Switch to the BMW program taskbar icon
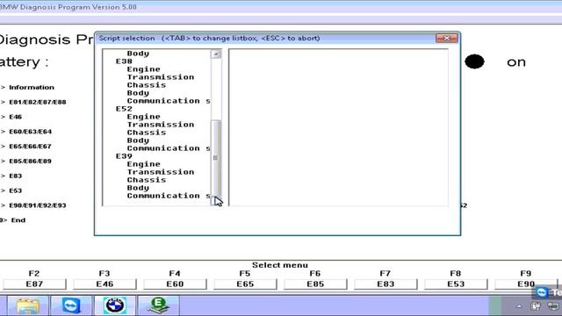Screen dimensions: 562x316 (x=115, y=305)
